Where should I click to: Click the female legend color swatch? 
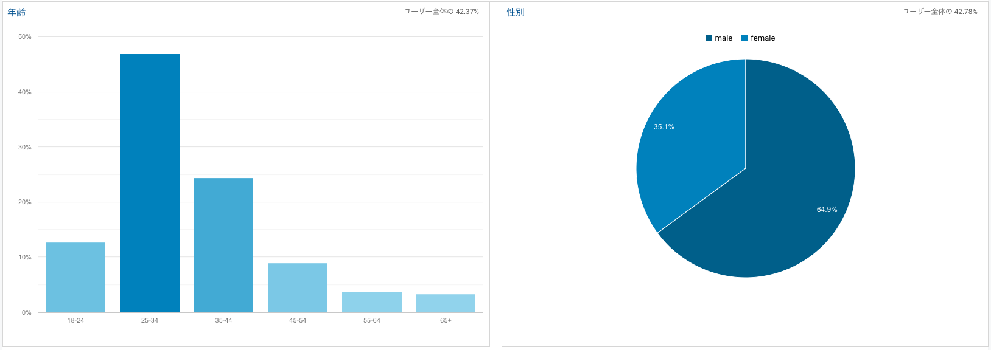pyautogui.click(x=744, y=38)
